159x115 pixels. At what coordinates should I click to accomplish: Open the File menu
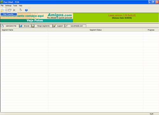pos(2,6)
